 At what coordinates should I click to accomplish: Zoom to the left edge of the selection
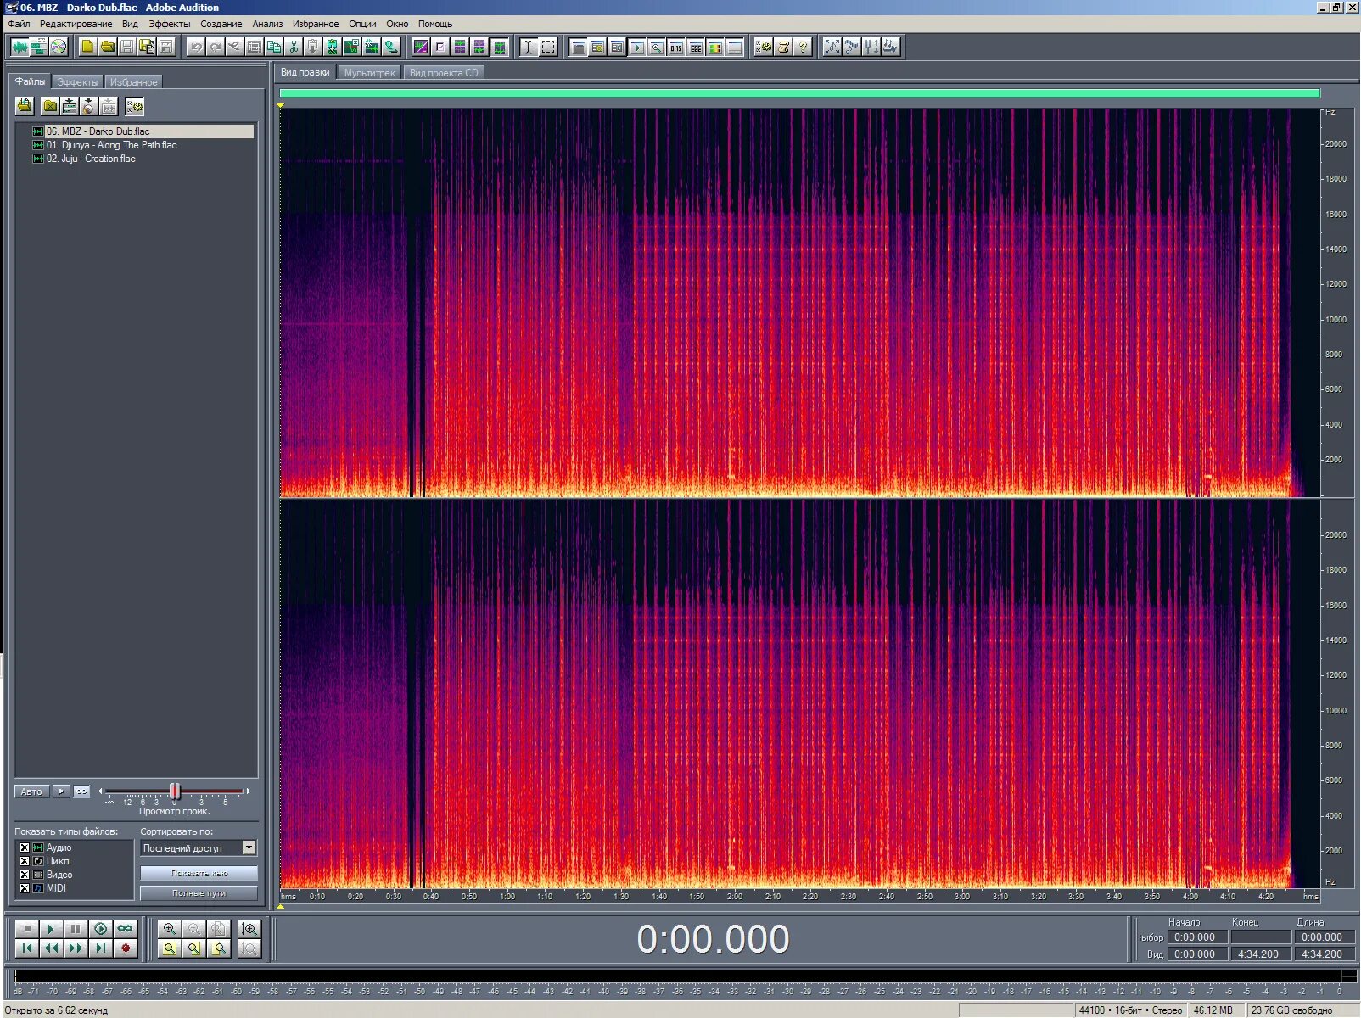tap(194, 948)
